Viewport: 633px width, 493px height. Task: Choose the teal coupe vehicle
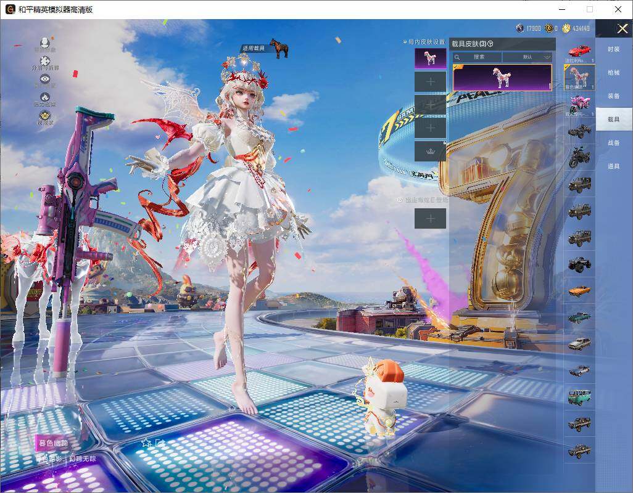(579, 317)
